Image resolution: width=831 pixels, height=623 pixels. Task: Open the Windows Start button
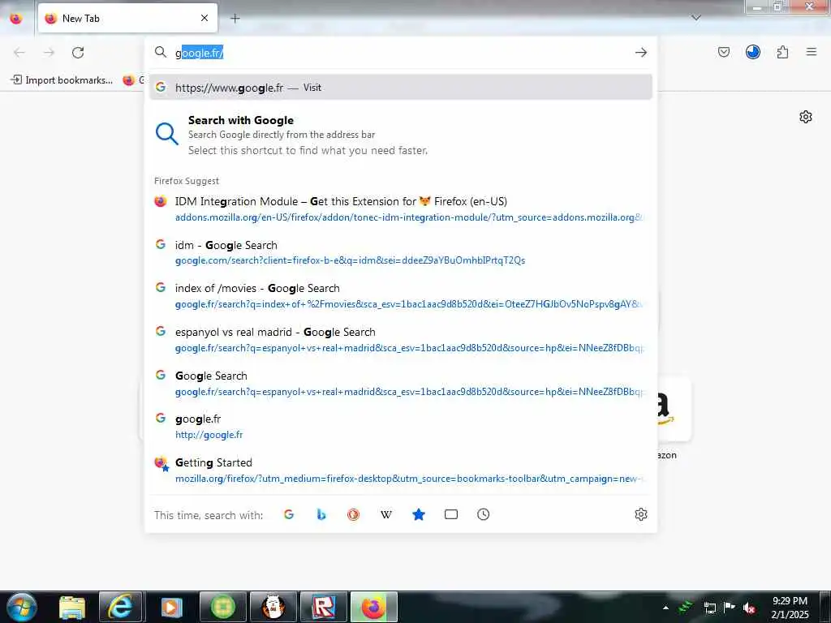tap(21, 607)
